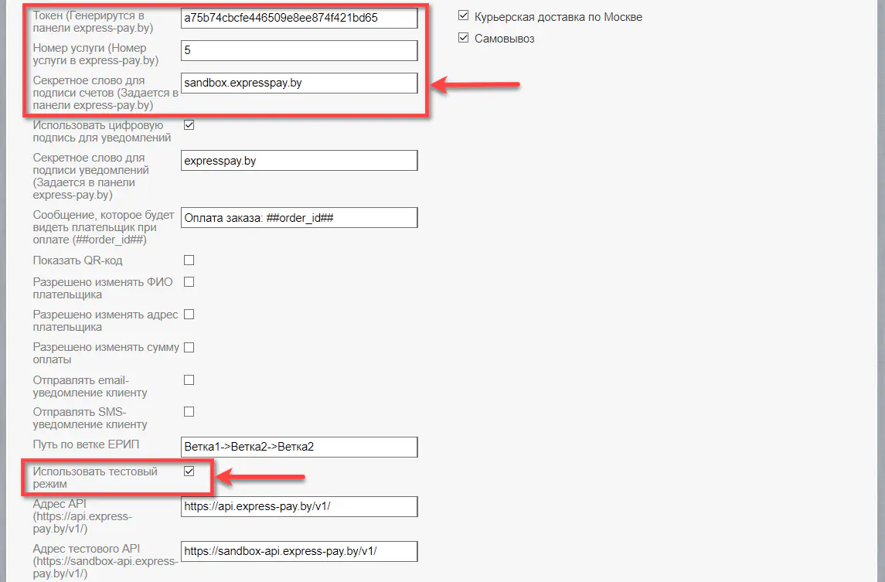Click the Адрес тестового API field

(x=298, y=551)
